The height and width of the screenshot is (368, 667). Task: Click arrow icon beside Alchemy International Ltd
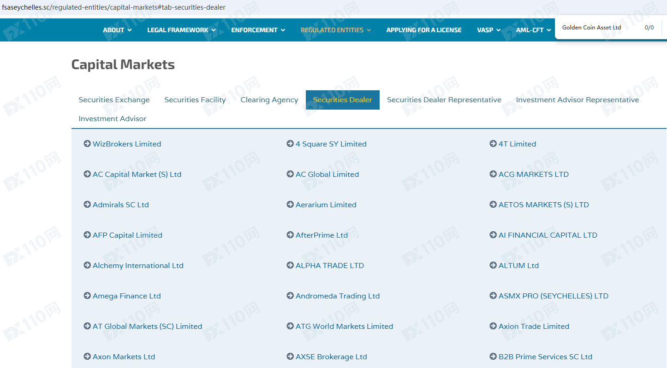point(87,265)
